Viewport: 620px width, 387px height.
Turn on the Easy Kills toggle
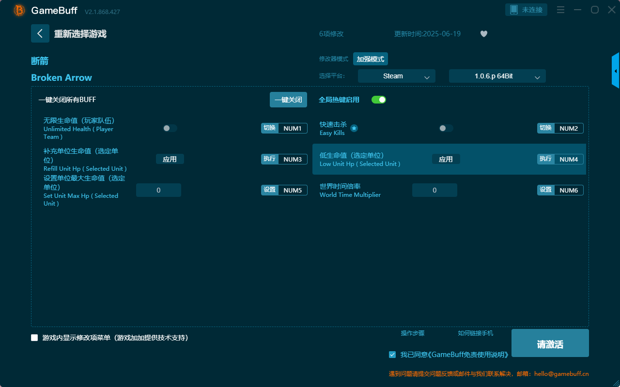(x=446, y=128)
